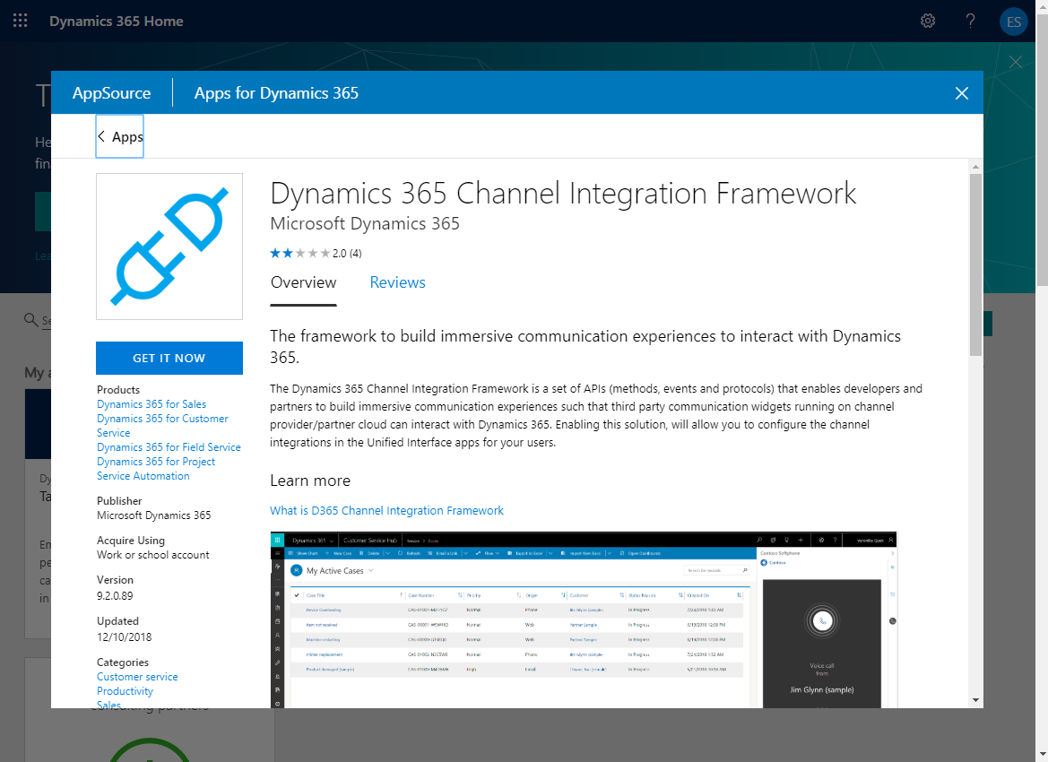Viewport: 1048px width, 762px height.
Task: Click the Apps for Dynamics 365 header
Action: pos(276,93)
